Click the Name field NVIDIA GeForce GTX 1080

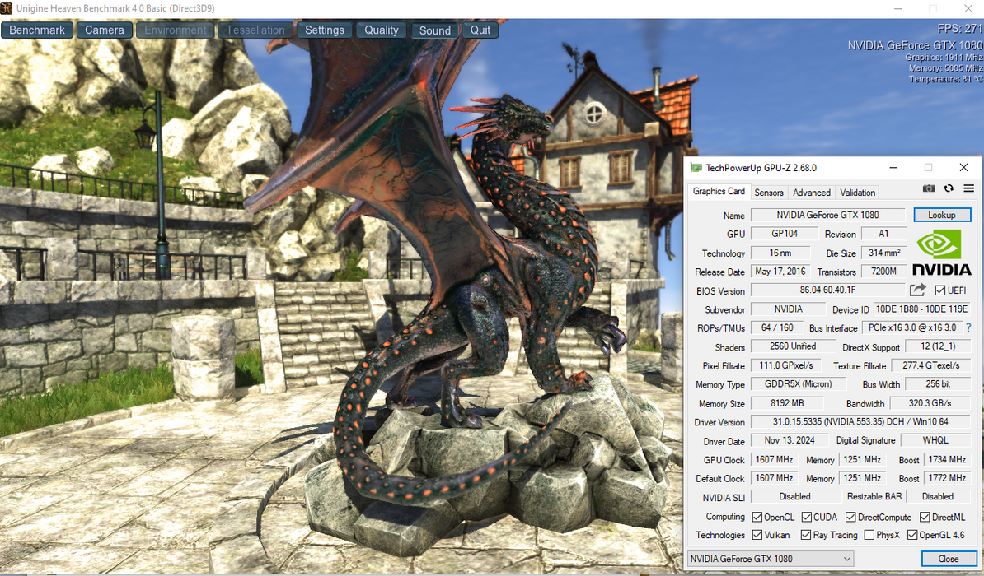pos(827,215)
